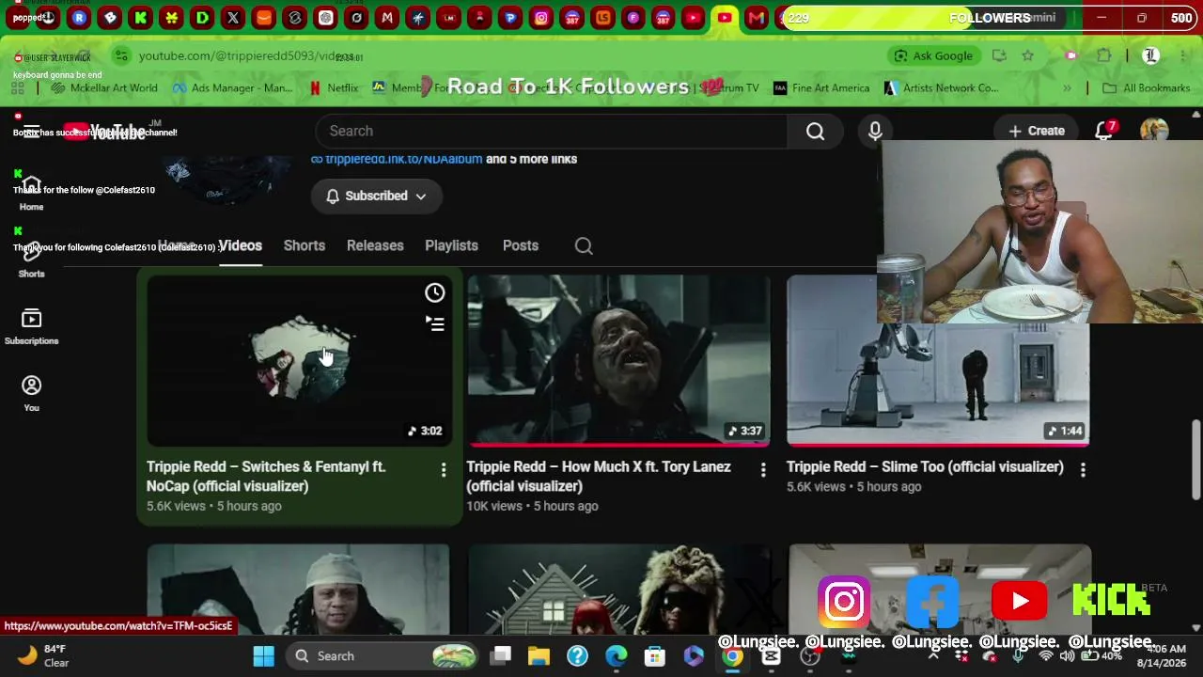Viewport: 1203px width, 677px height.
Task: Open the Netflix bookmark
Action: [x=334, y=88]
